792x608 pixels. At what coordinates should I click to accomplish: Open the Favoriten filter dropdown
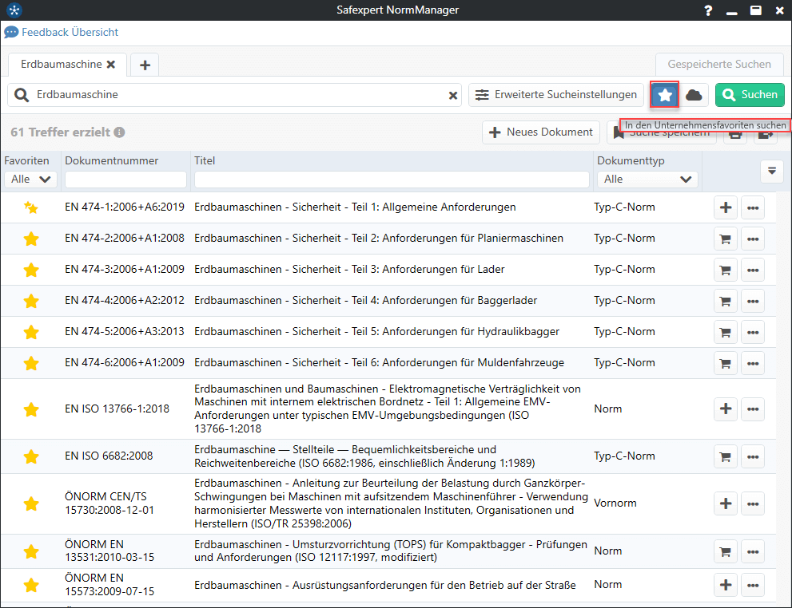pos(30,180)
